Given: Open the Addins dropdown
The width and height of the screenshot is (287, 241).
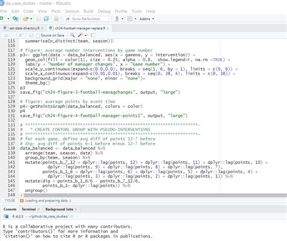Looking at the screenshot, I should click(147, 19).
